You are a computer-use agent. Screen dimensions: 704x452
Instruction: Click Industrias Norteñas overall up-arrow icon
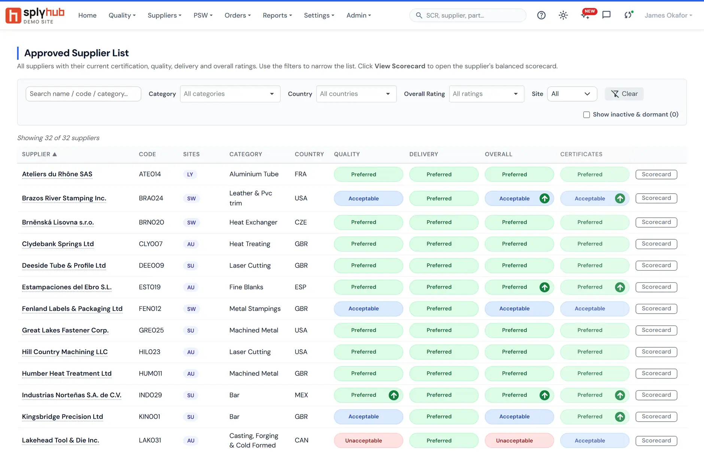[544, 395]
